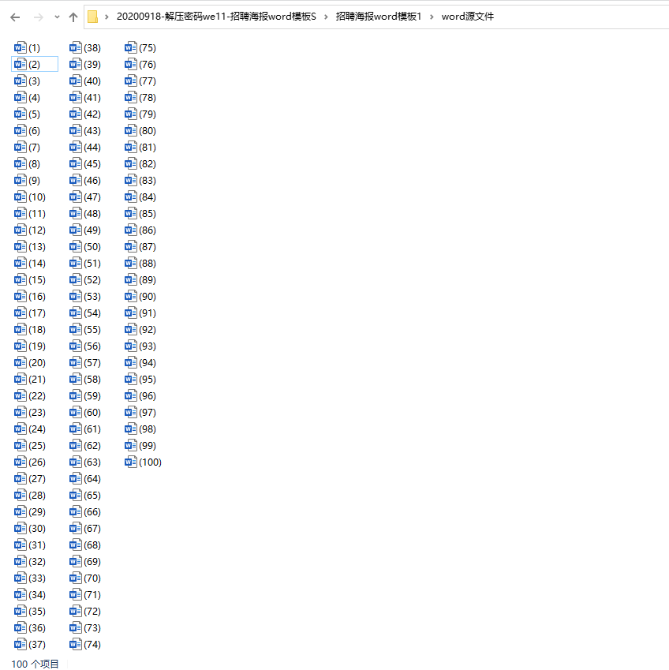669x670 pixels.
Task: Select the Word icon of file (74)
Action: (x=75, y=645)
